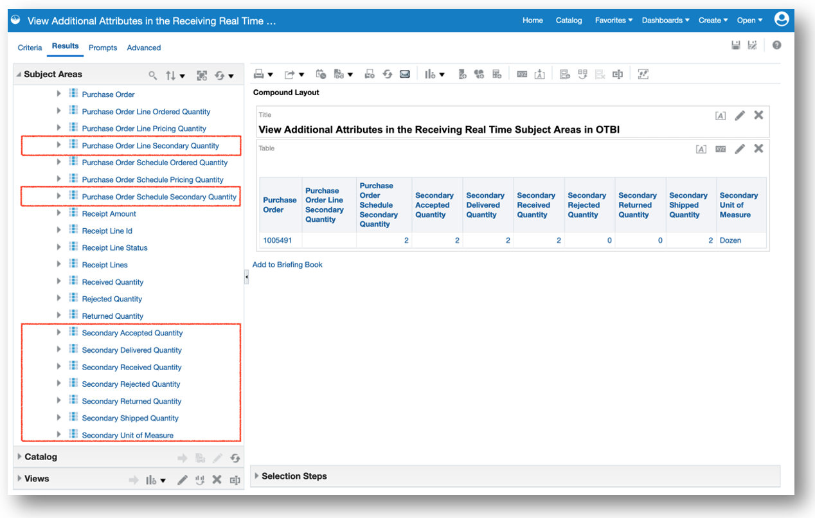Switch to the Criteria tab

pos(30,48)
